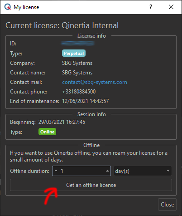Screen dimensions: 182x216
Task: Click the day(s) dropdown arrow
Action: tap(168, 171)
